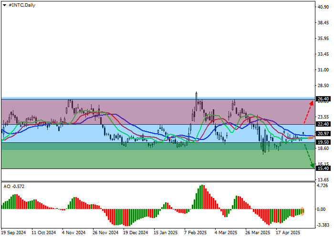Jump to 19 Sep 2024 date label
334x238 pixels.
[x=14, y=233]
